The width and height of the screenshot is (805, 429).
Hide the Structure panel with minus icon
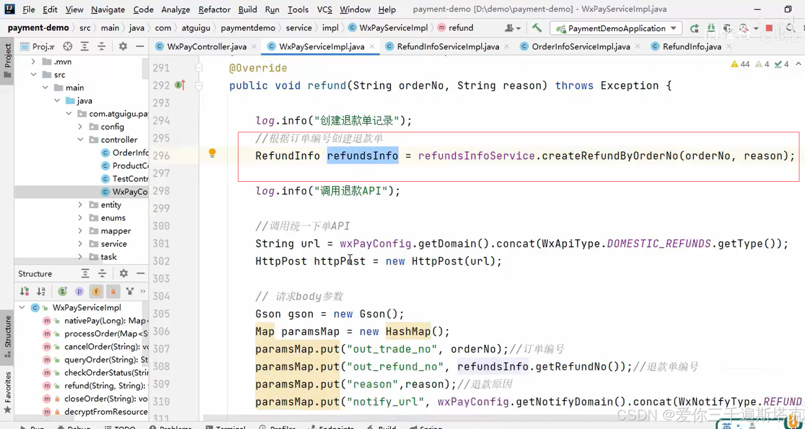point(140,273)
